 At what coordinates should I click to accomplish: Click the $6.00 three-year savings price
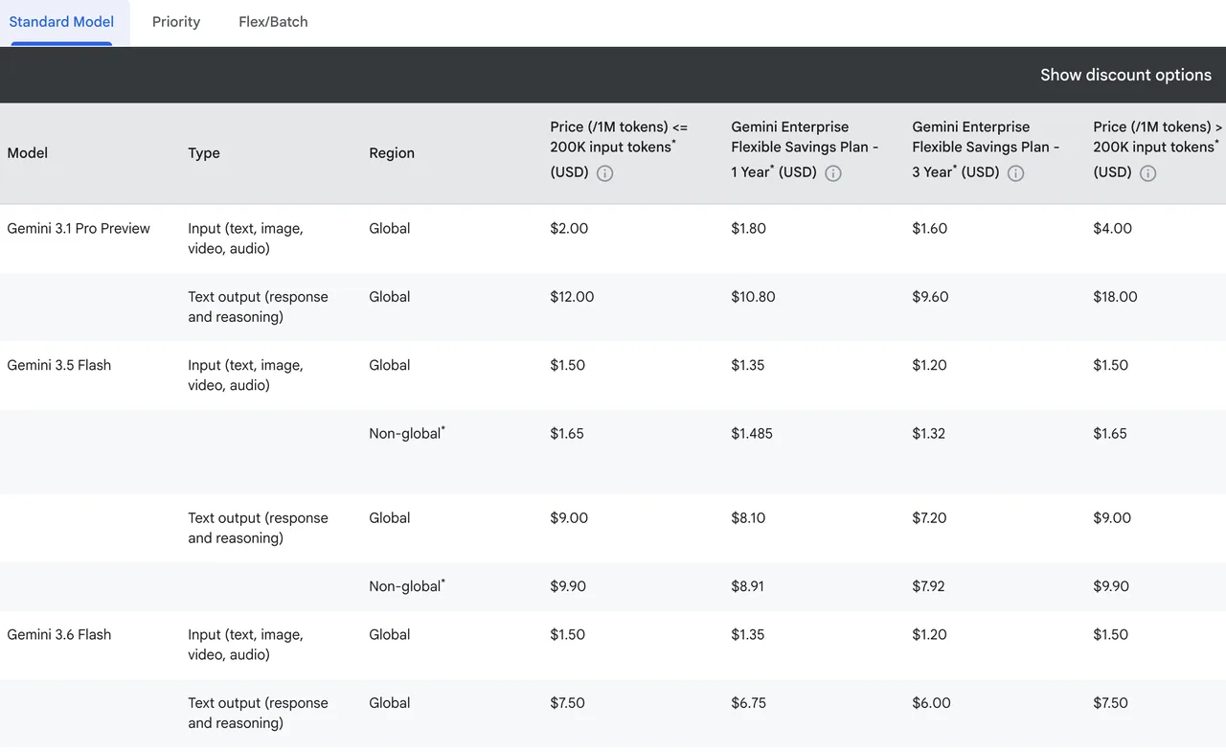pyautogui.click(x=931, y=703)
